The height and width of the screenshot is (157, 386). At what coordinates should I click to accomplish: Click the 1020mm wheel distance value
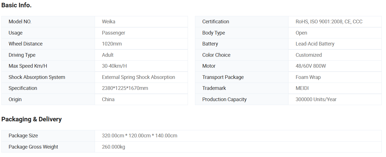click(x=112, y=44)
